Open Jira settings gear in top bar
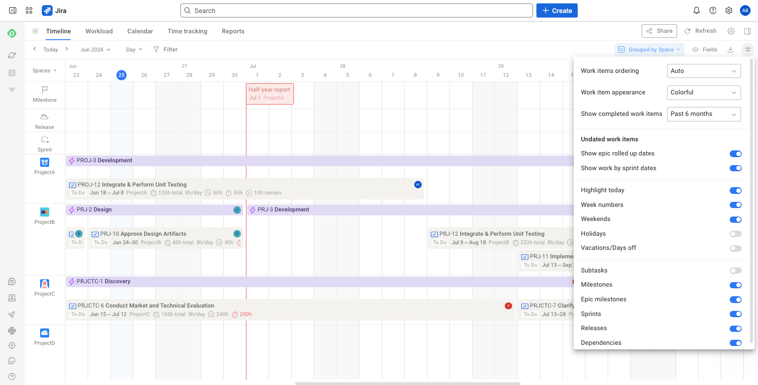Image resolution: width=758 pixels, height=385 pixels. coord(729,11)
